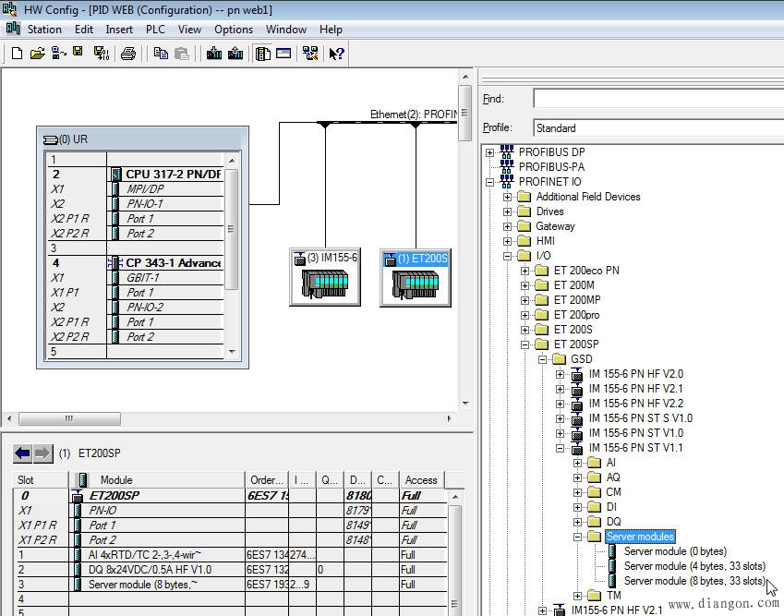Screen dimensions: 784x616
Task: Click the Copy toolbar icon
Action: [x=161, y=54]
